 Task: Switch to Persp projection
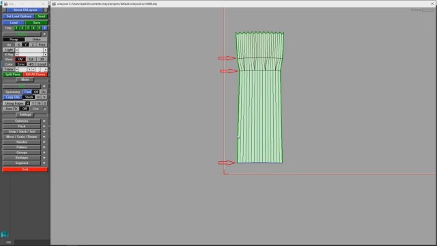pyautogui.click(x=14, y=40)
